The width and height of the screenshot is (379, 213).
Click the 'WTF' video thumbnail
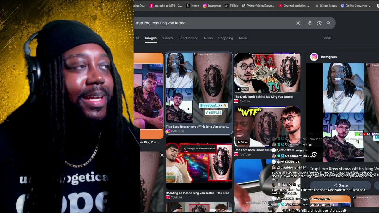pyautogui.click(x=267, y=126)
